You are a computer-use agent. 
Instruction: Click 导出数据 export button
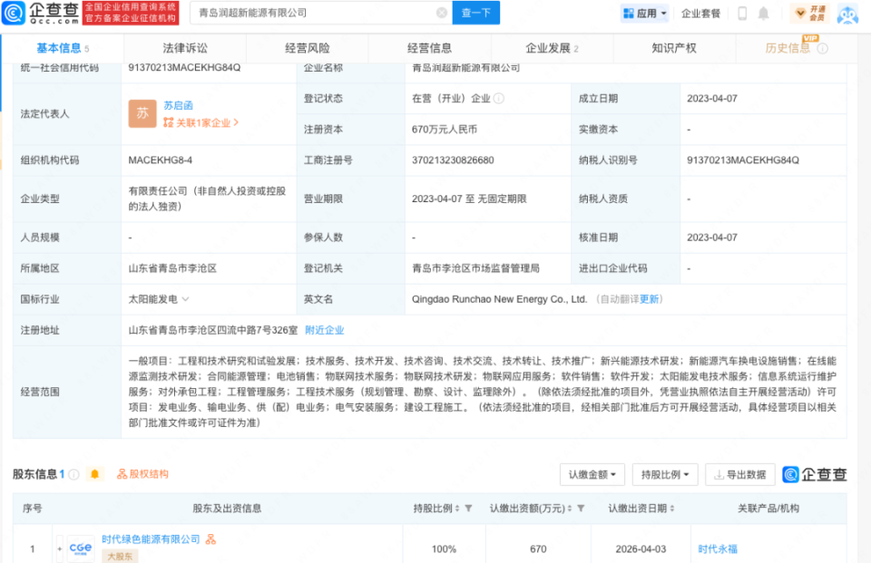pyautogui.click(x=740, y=475)
